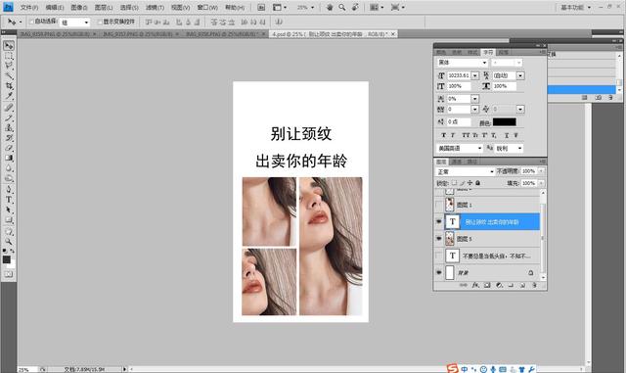Select the Healing Brush tool
Image resolution: width=626 pixels, height=373 pixels.
[9, 108]
